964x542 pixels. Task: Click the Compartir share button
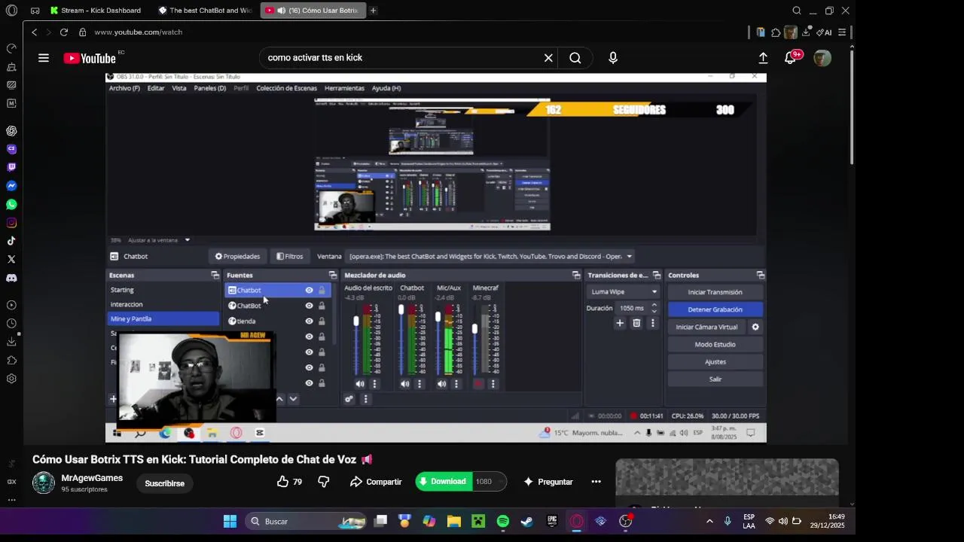377,482
